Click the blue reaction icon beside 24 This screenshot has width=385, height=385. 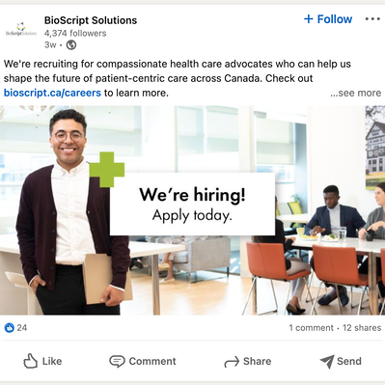tap(10, 328)
